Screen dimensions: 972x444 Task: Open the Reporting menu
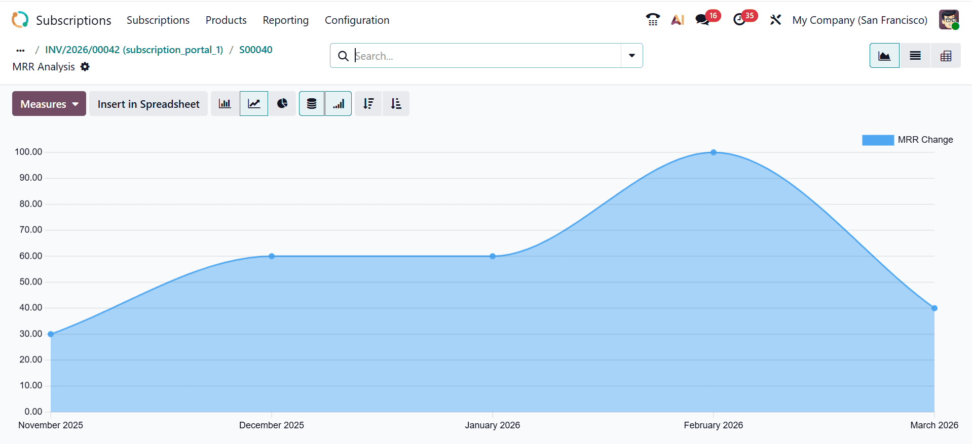[285, 20]
